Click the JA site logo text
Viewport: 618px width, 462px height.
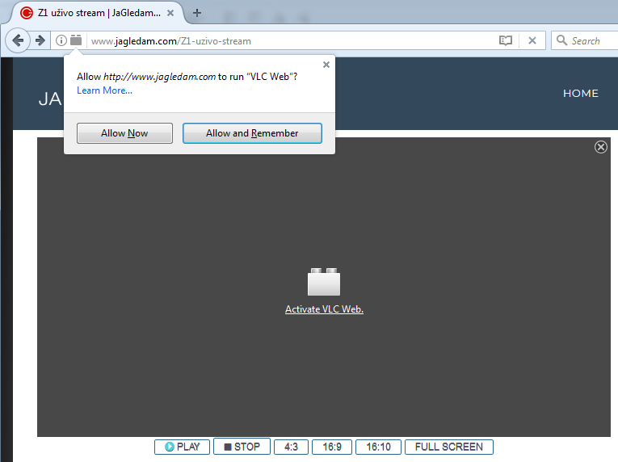point(50,99)
